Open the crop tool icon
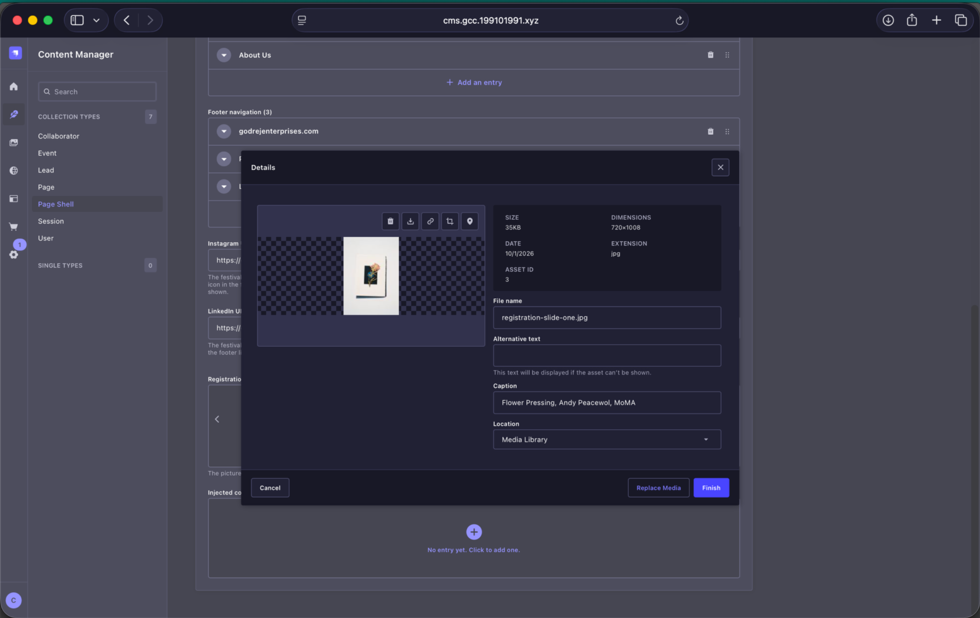This screenshot has height=618, width=980. pyautogui.click(x=450, y=221)
